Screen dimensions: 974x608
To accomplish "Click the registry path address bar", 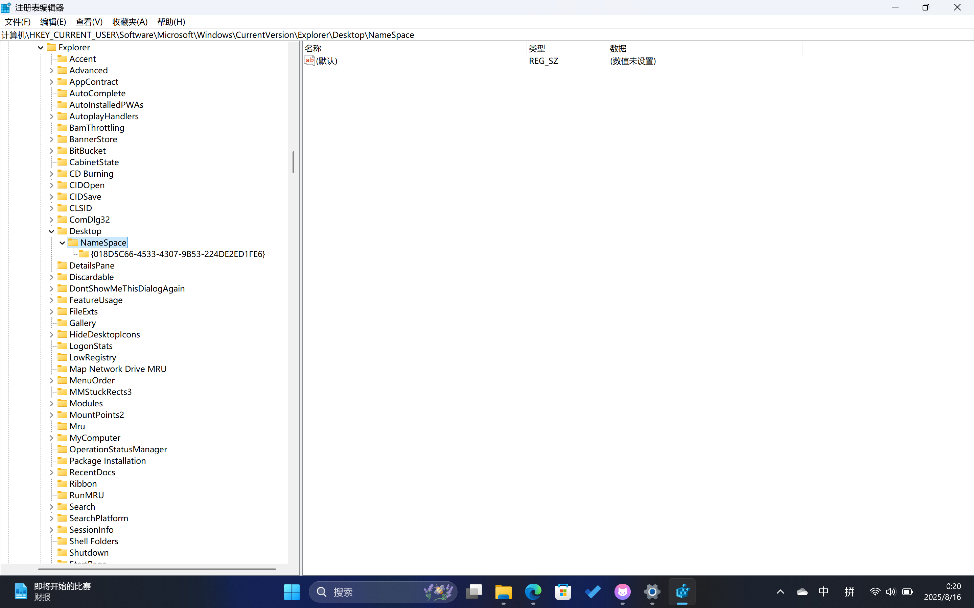I will [x=483, y=35].
